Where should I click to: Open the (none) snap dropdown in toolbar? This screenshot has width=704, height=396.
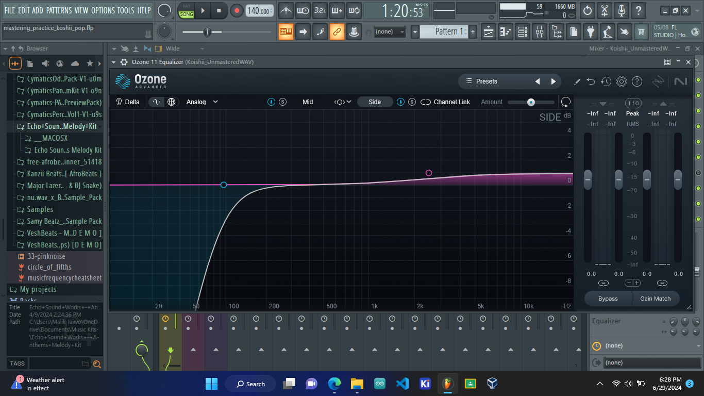point(390,32)
